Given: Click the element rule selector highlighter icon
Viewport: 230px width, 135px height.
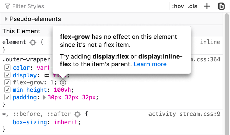Looking at the screenshot, I should pos(33,42).
